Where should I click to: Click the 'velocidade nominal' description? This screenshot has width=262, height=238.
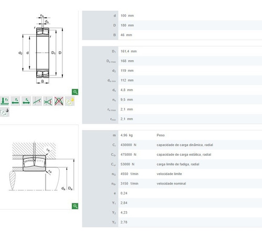171,183
